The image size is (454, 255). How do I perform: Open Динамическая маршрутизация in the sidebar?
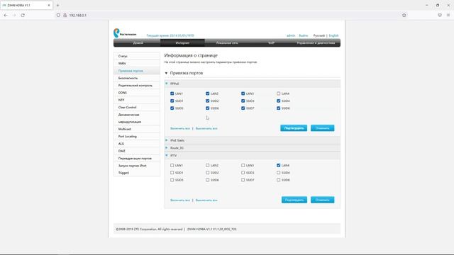pyautogui.click(x=137, y=118)
